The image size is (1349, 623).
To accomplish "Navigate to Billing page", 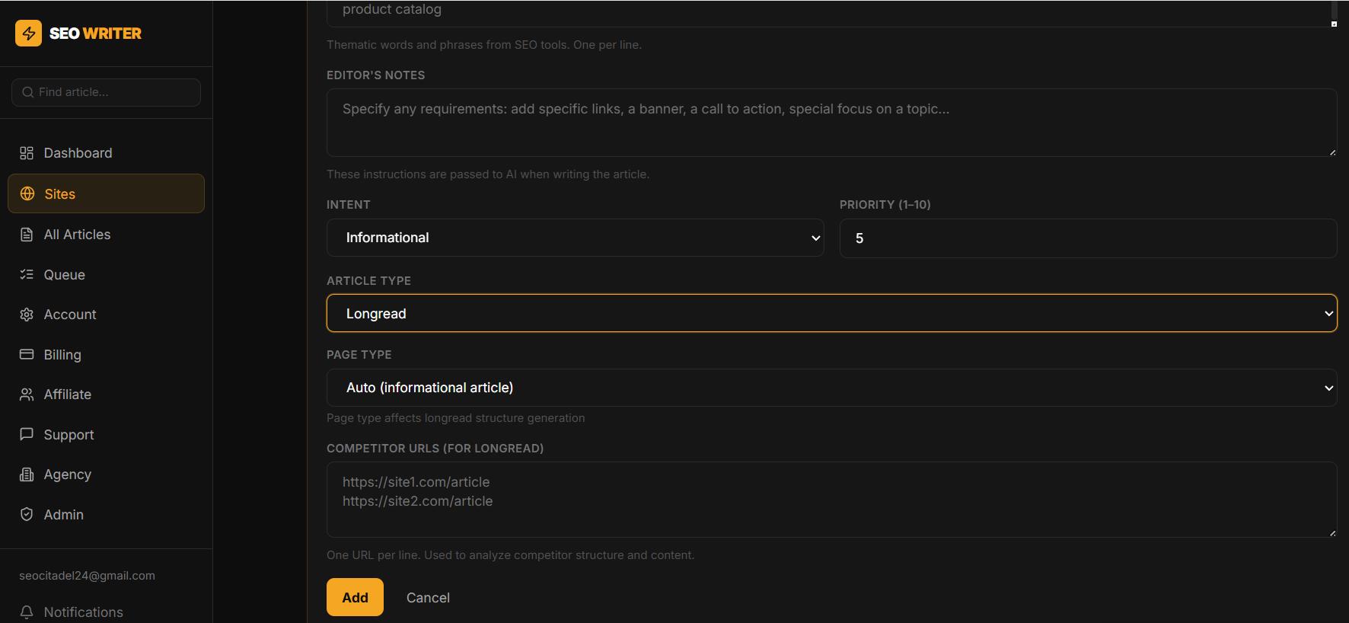I will [x=106, y=354].
